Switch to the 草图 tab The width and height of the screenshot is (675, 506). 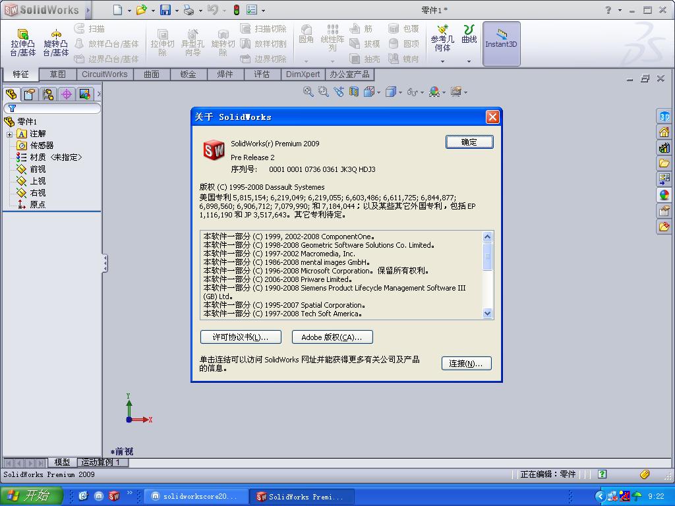(58, 74)
